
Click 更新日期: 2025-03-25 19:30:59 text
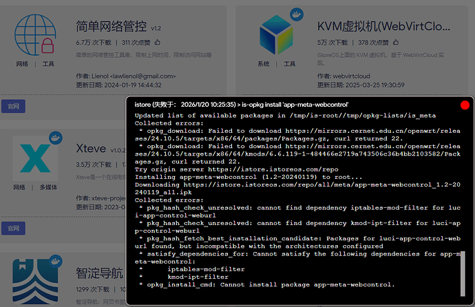(x=361, y=85)
